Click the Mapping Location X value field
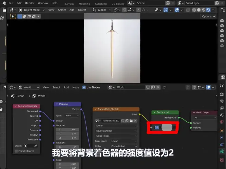 click(x=67, y=130)
